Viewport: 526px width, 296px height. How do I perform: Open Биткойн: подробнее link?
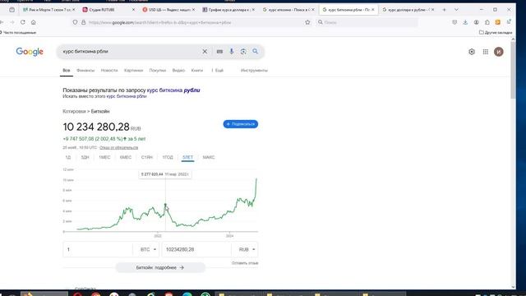point(160,267)
